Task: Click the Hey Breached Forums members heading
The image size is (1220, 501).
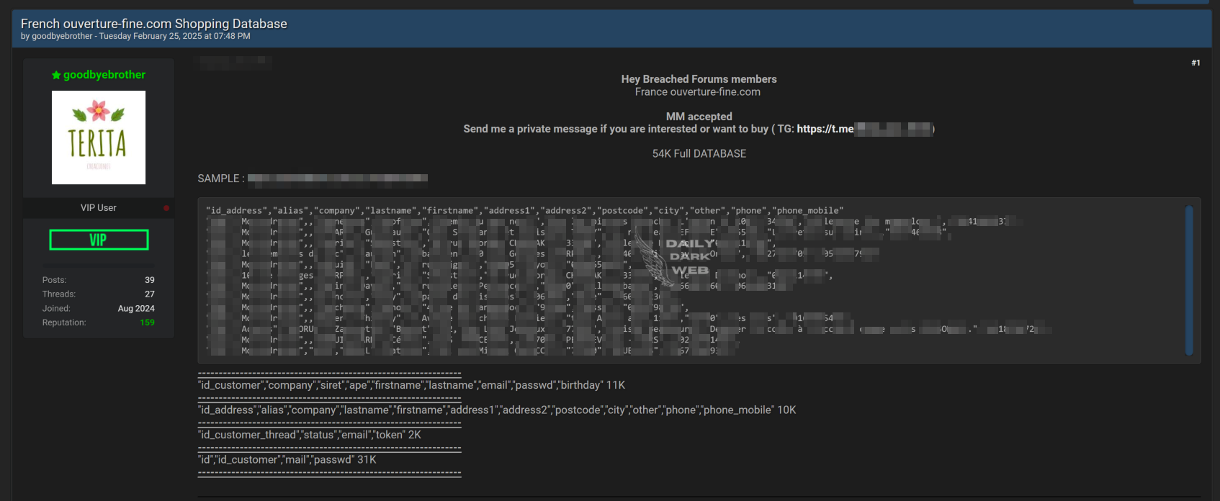Action: pyautogui.click(x=699, y=79)
